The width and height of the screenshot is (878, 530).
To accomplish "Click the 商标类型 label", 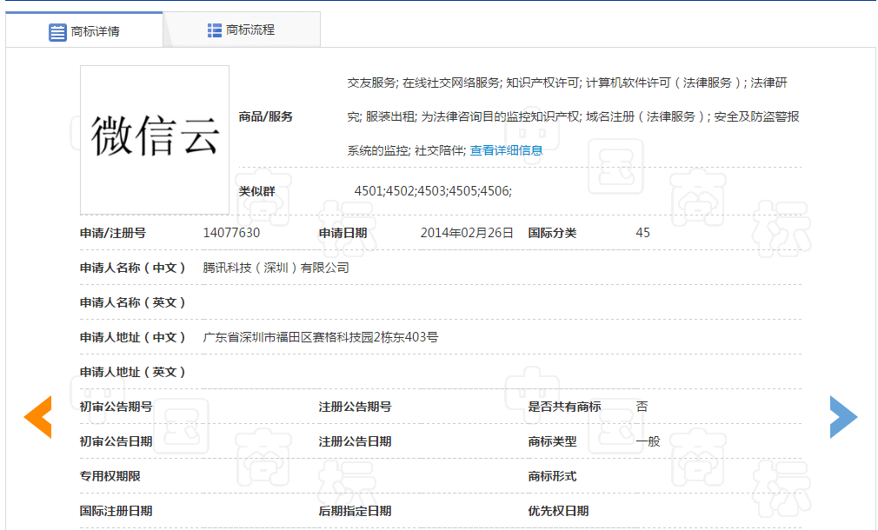I will pyautogui.click(x=552, y=441).
